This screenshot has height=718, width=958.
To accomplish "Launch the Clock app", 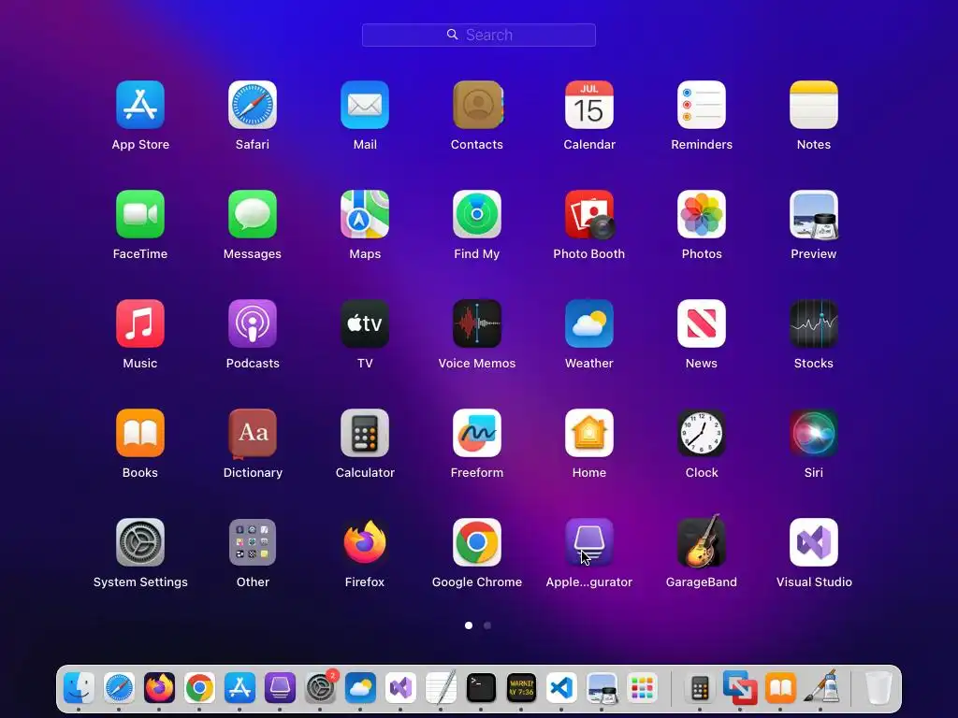I will pos(702,433).
